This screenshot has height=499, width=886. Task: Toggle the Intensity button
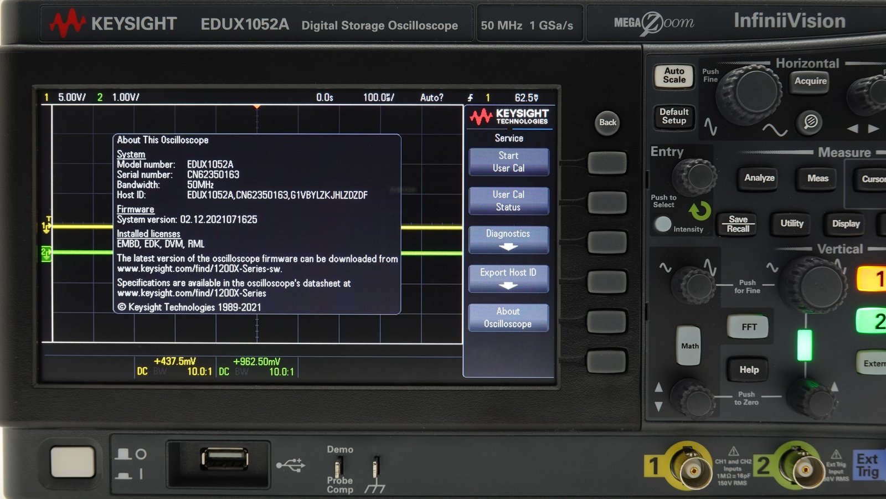pyautogui.click(x=662, y=224)
